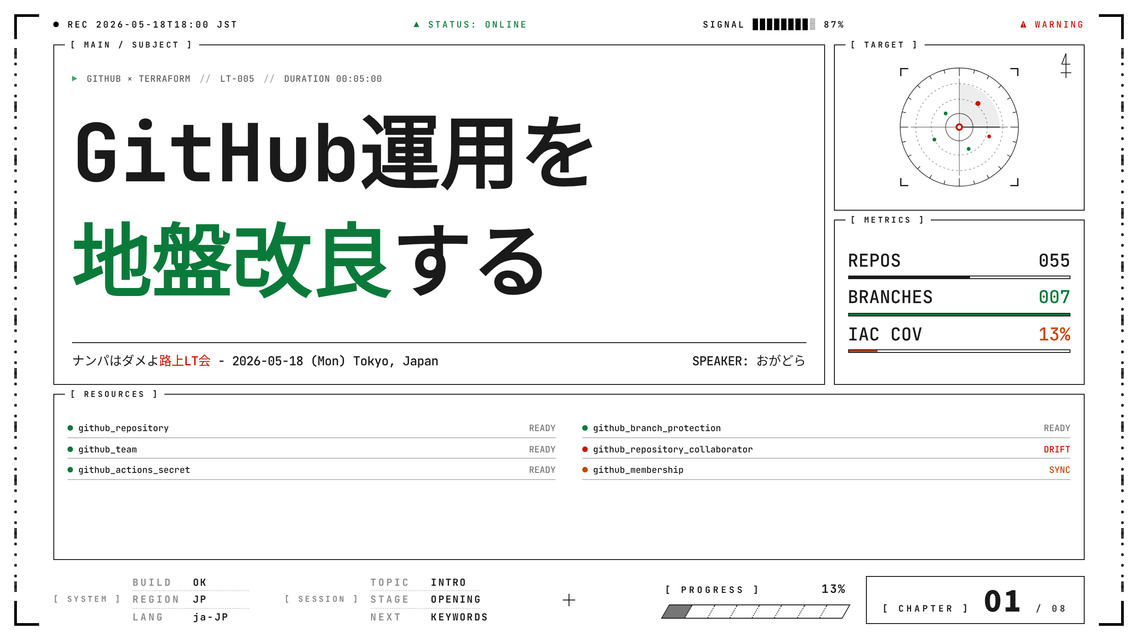1138x640 pixels.
Task: Click the github_repository resource row name
Action: coord(124,428)
